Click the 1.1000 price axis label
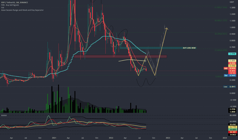Viewport: 238px width, 140px height. pyautogui.click(x=232, y=21)
